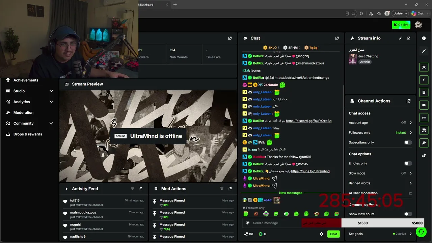Open Drops & rewards in the sidebar
Image resolution: width=432 pixels, height=243 pixels.
click(x=28, y=134)
